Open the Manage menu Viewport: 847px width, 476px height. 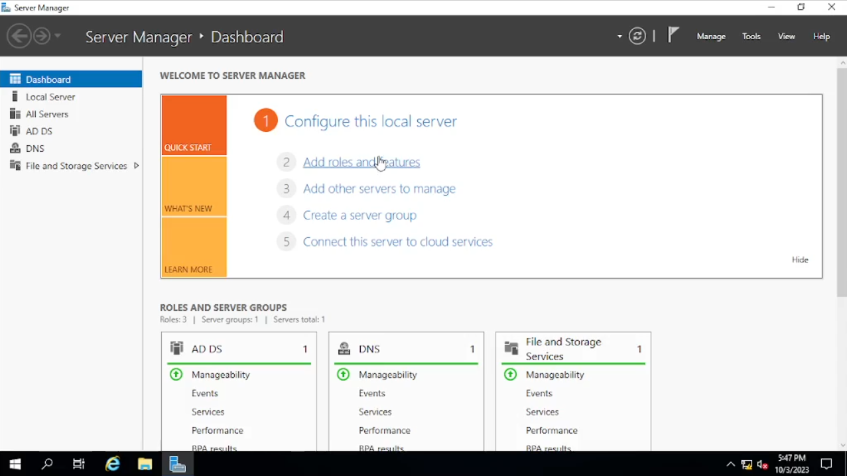point(711,36)
